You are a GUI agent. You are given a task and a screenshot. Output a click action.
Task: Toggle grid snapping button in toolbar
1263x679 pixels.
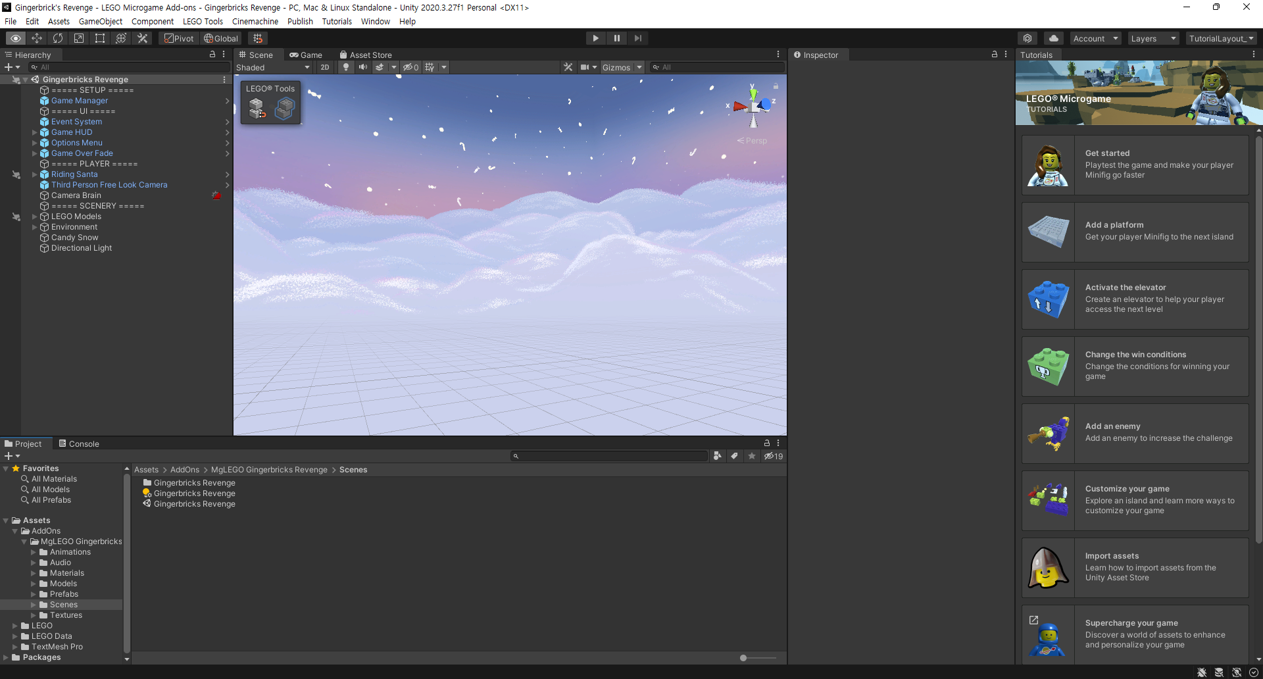[x=258, y=38]
